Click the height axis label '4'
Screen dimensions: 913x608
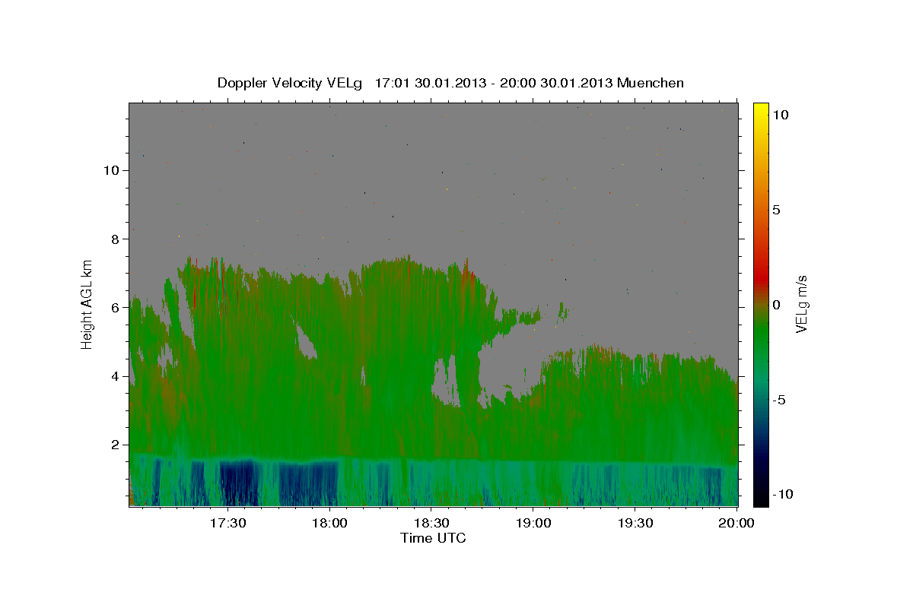[116, 376]
